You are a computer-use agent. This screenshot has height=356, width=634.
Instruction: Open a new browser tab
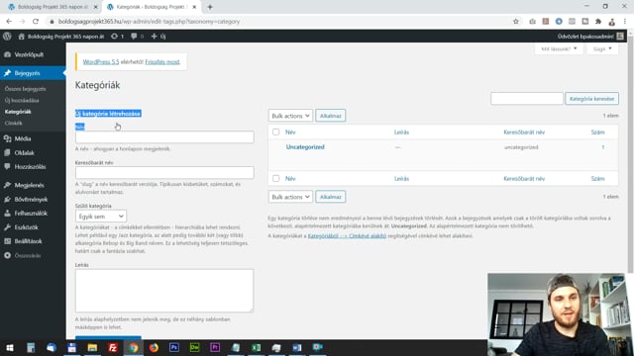pyautogui.click(x=210, y=7)
